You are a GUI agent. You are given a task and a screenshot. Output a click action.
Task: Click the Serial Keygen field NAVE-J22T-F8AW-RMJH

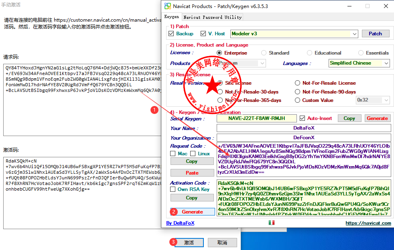click(x=256, y=118)
